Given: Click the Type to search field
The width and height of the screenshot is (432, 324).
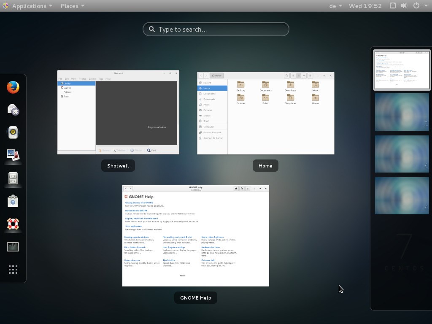Looking at the screenshot, I should tap(216, 29).
